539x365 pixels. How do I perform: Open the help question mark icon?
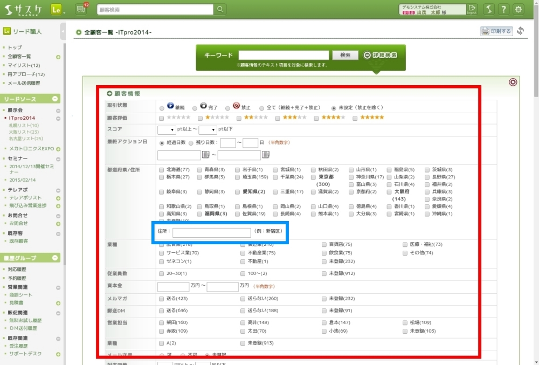tap(503, 9)
